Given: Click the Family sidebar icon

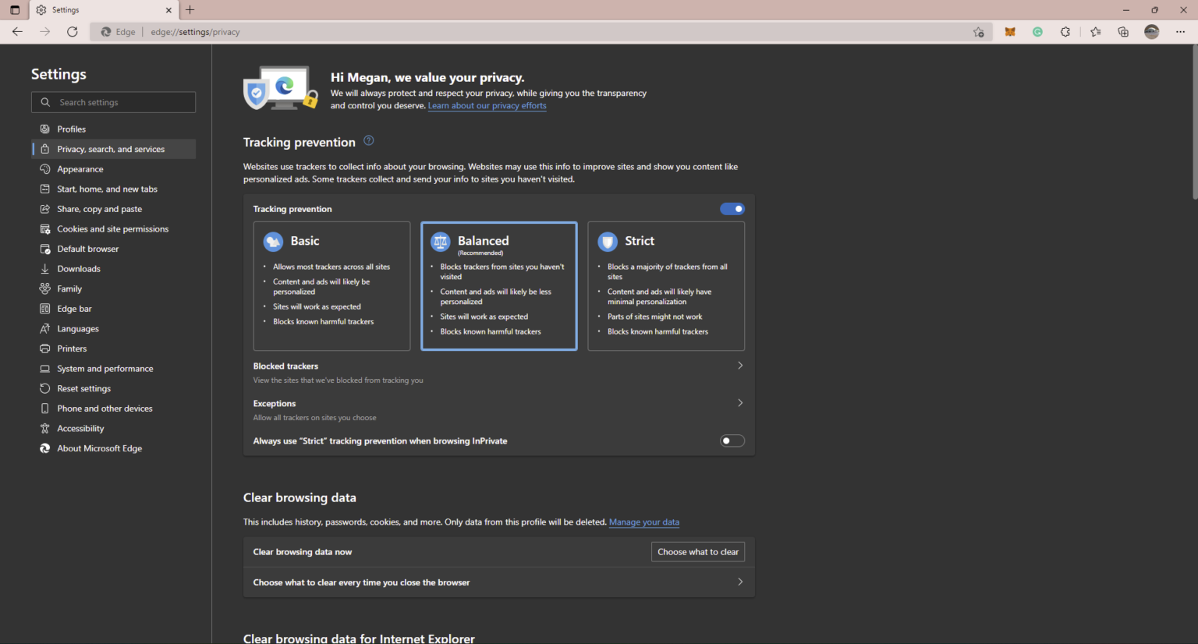Looking at the screenshot, I should (x=45, y=288).
